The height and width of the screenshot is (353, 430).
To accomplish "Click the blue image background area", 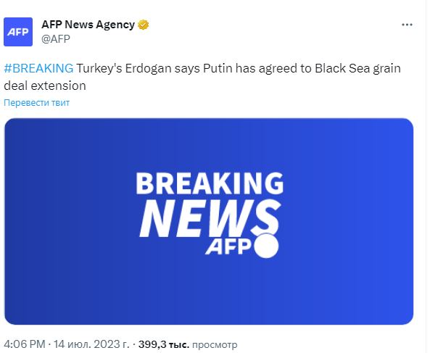I will pos(69,219).
